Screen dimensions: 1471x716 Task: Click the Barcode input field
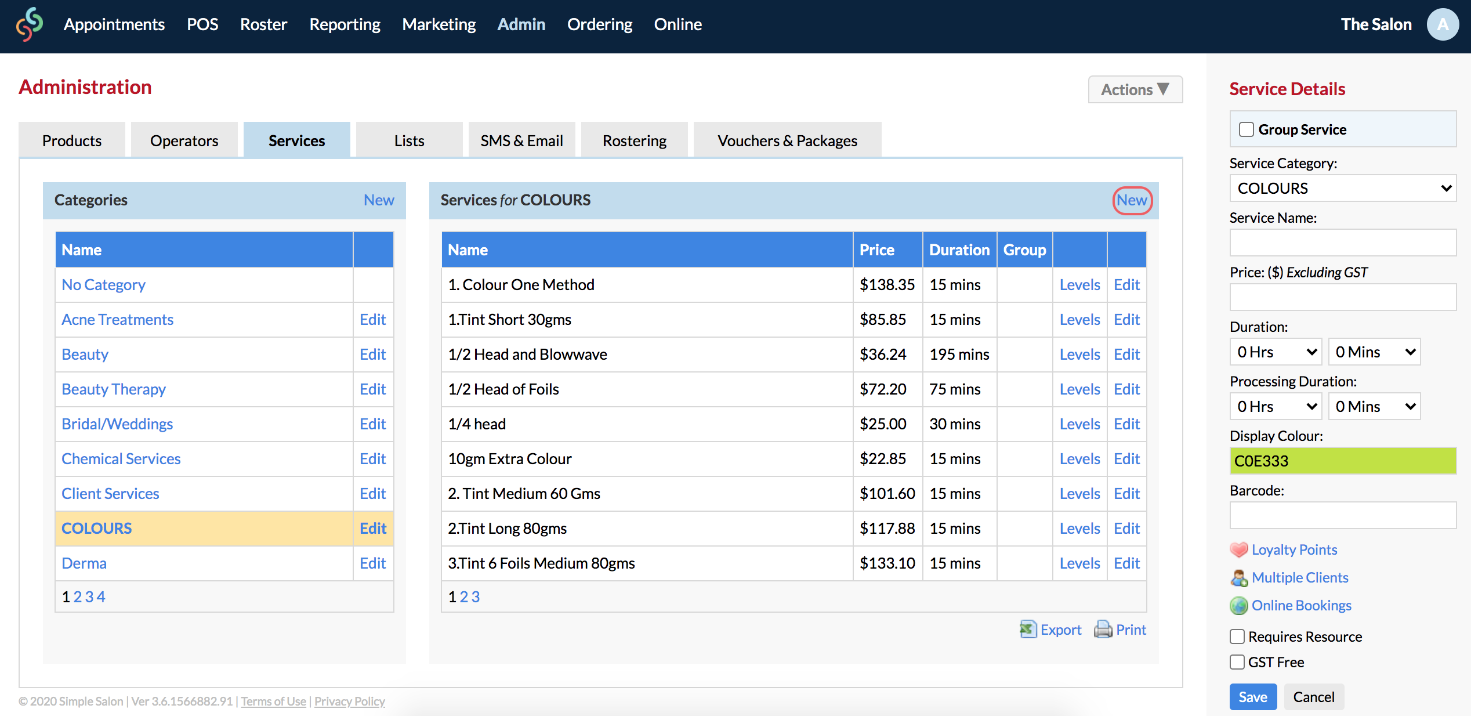pyautogui.click(x=1343, y=515)
